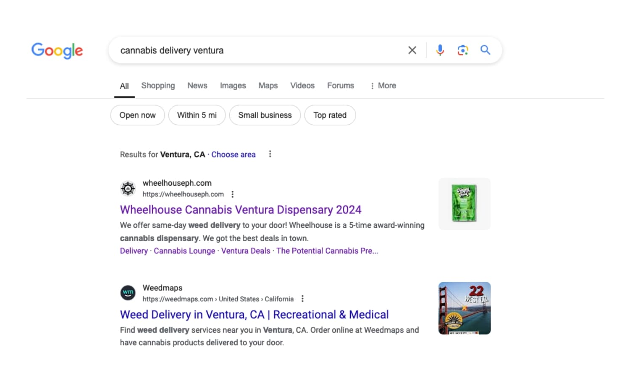Clear the search query with the X icon
This screenshot has height=379, width=631.
point(412,50)
